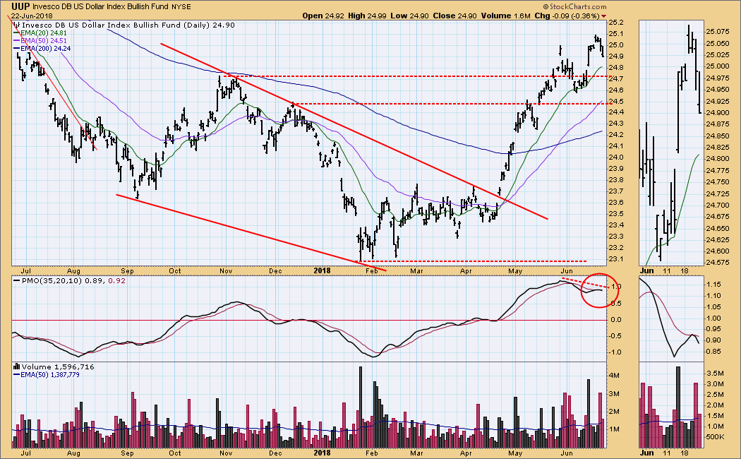This screenshot has width=741, height=459.
Task: Click the title 'Invesco DB US Dollar Index Bullish Fund'
Action: click(100, 7)
